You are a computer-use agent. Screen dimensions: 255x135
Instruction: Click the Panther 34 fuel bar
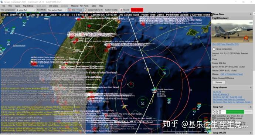(235, 111)
